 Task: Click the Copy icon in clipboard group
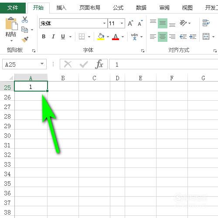coord(24,30)
